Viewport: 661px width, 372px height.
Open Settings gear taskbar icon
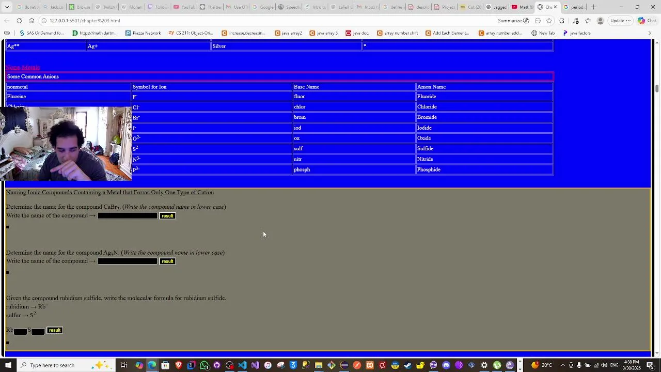(x=484, y=365)
